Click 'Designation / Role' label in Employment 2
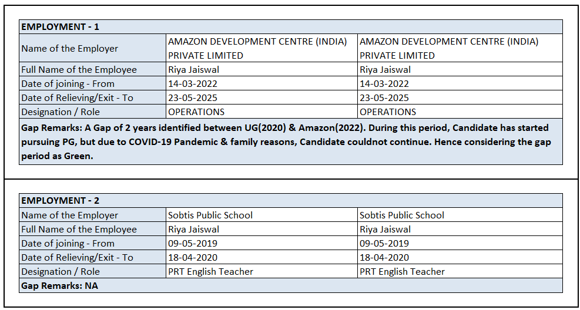Image resolution: width=580 pixels, height=310 pixels. (61, 272)
